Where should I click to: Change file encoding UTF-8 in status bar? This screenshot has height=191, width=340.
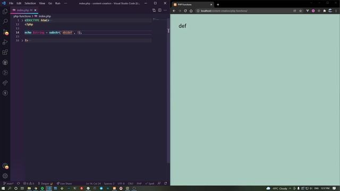click(x=121, y=184)
